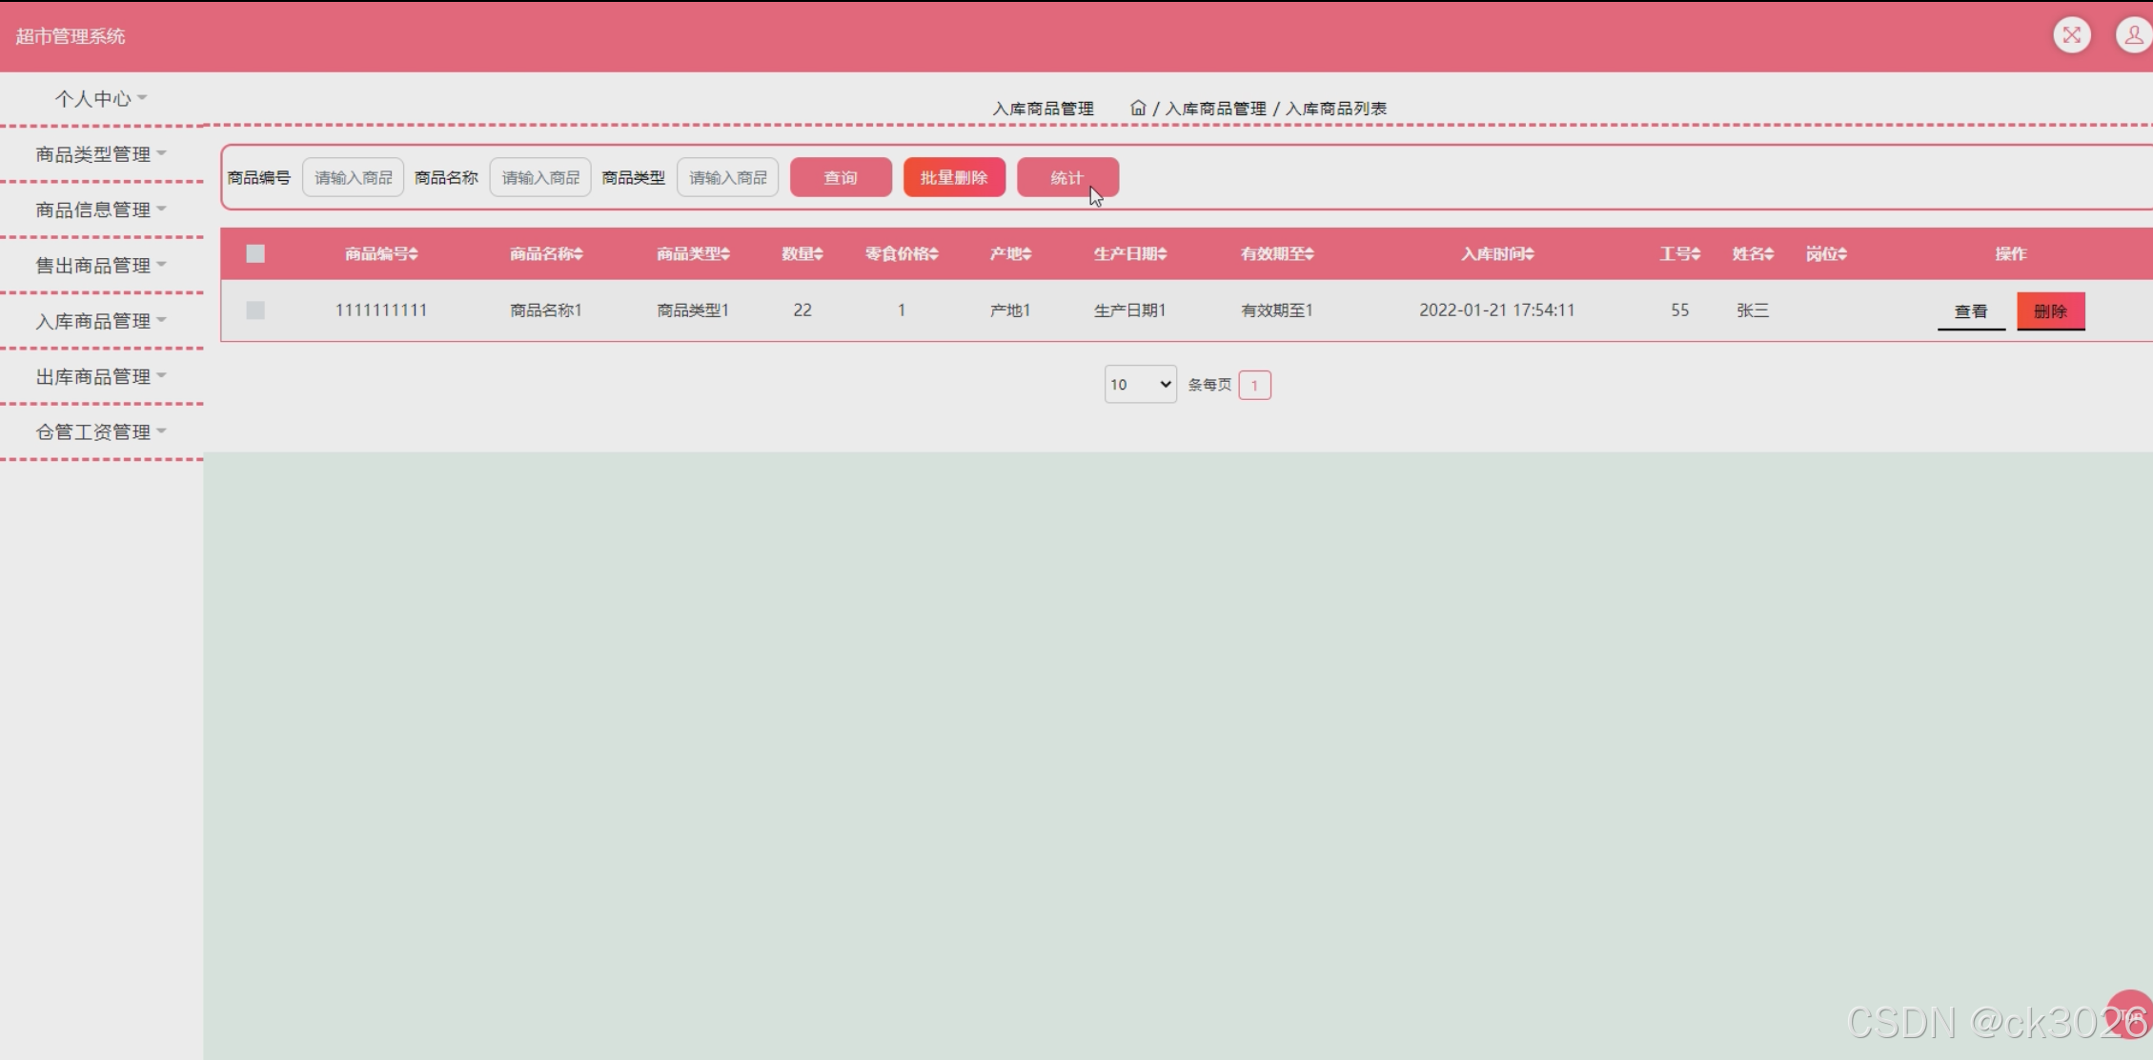The image size is (2153, 1060).
Task: Open 入库商品管理 sidebar menu
Action: coord(100,321)
